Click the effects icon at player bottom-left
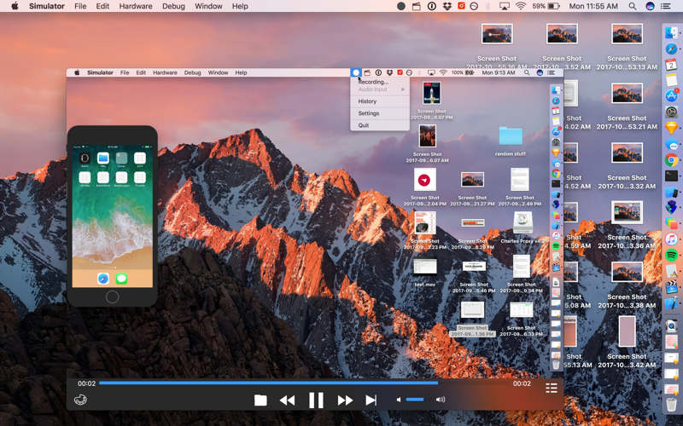The image size is (683, 426). [x=81, y=399]
